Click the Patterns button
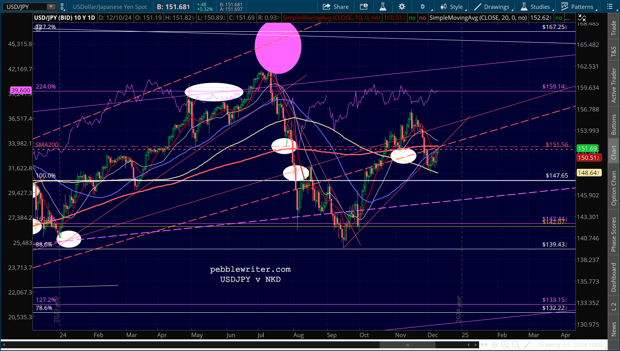Image resolution: width=620 pixels, height=351 pixels. tap(579, 7)
